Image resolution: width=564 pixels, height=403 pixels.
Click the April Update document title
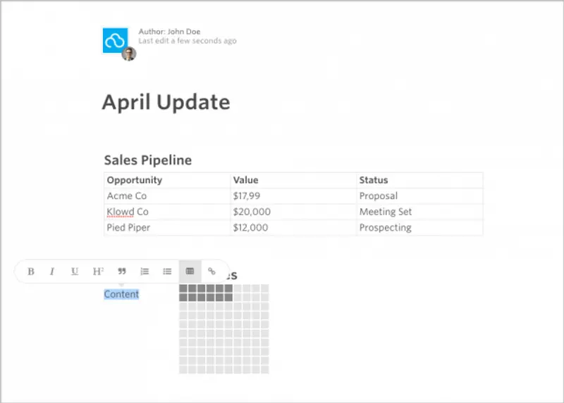point(166,103)
